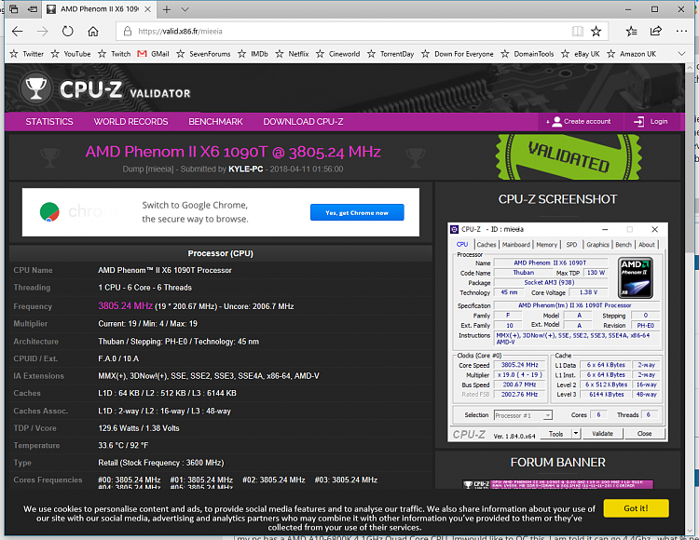Image resolution: width=699 pixels, height=540 pixels.
Task: Open IMDb favorite bookmark
Action: (x=254, y=54)
